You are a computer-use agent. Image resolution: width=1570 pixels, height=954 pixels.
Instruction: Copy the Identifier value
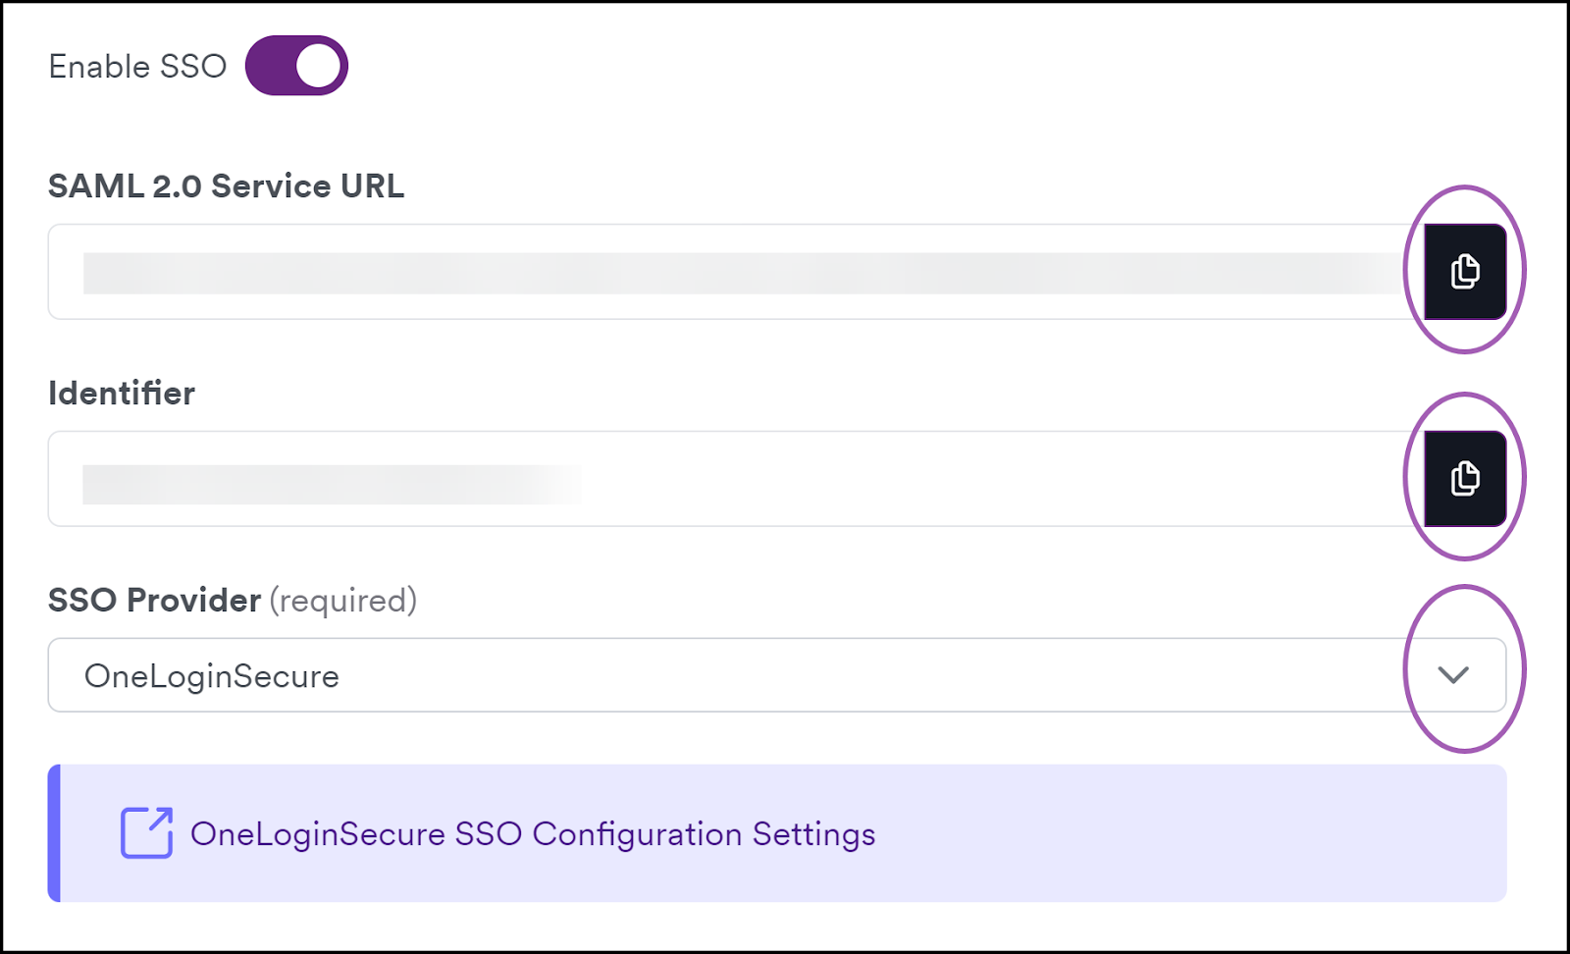click(1465, 478)
